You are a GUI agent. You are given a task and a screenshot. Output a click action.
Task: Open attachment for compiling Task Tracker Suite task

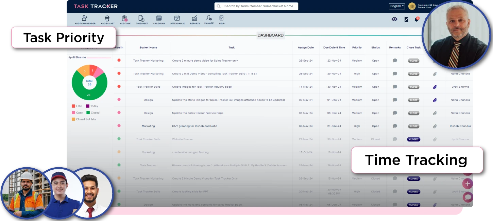[x=435, y=74]
